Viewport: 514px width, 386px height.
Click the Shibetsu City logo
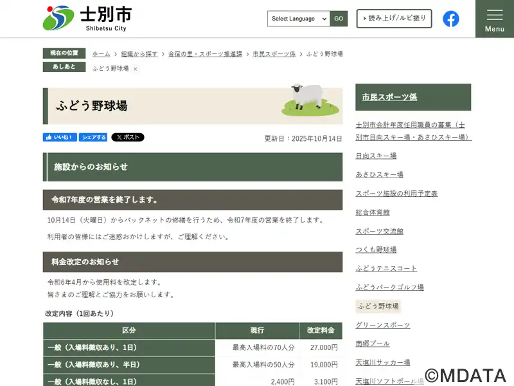(x=87, y=18)
